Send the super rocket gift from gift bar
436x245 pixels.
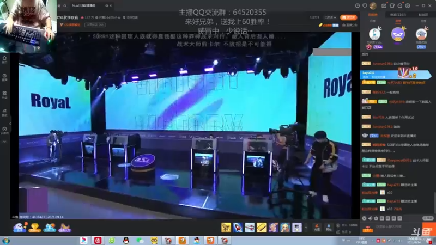(250, 228)
